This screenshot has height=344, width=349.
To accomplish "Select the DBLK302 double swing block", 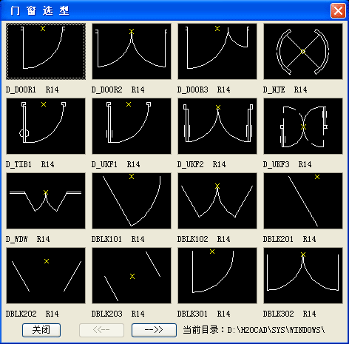I will [303, 275].
